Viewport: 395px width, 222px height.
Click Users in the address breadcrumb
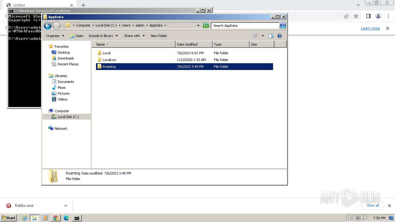126,26
